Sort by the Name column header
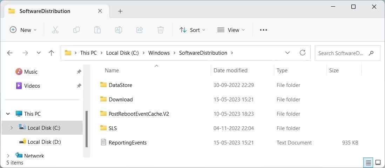 (112, 70)
